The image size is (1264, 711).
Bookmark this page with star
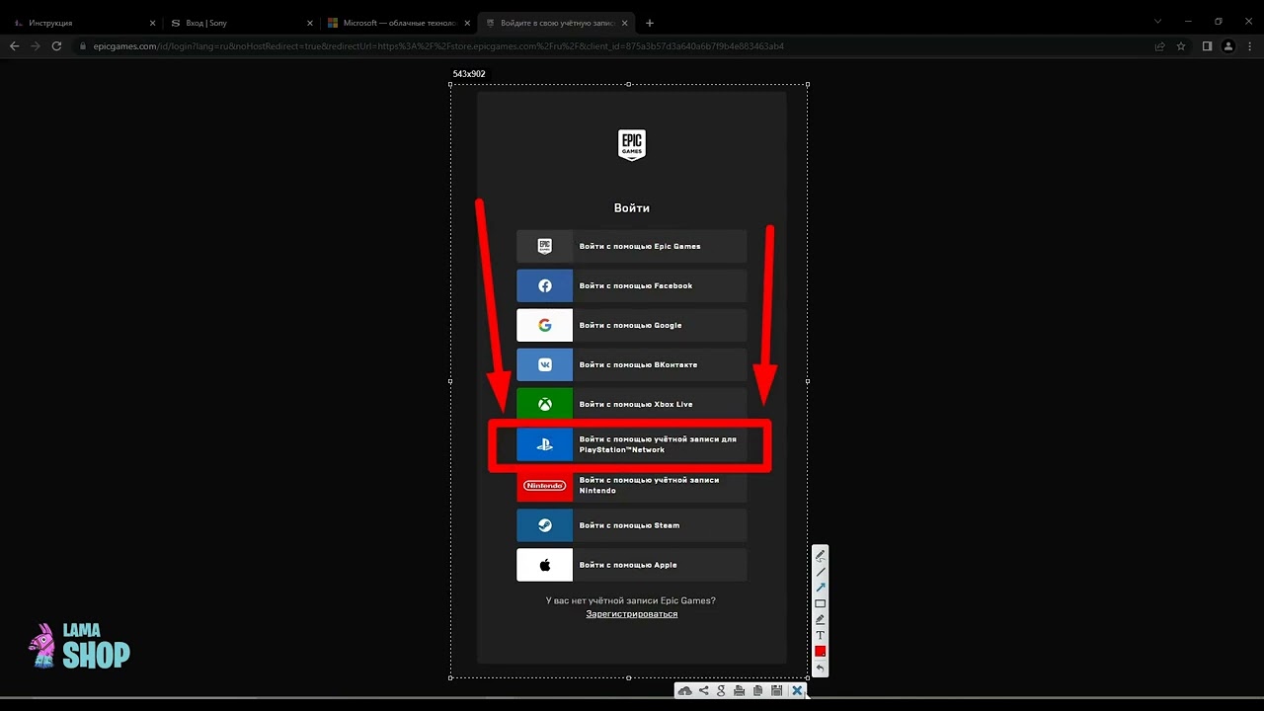[x=1181, y=46]
